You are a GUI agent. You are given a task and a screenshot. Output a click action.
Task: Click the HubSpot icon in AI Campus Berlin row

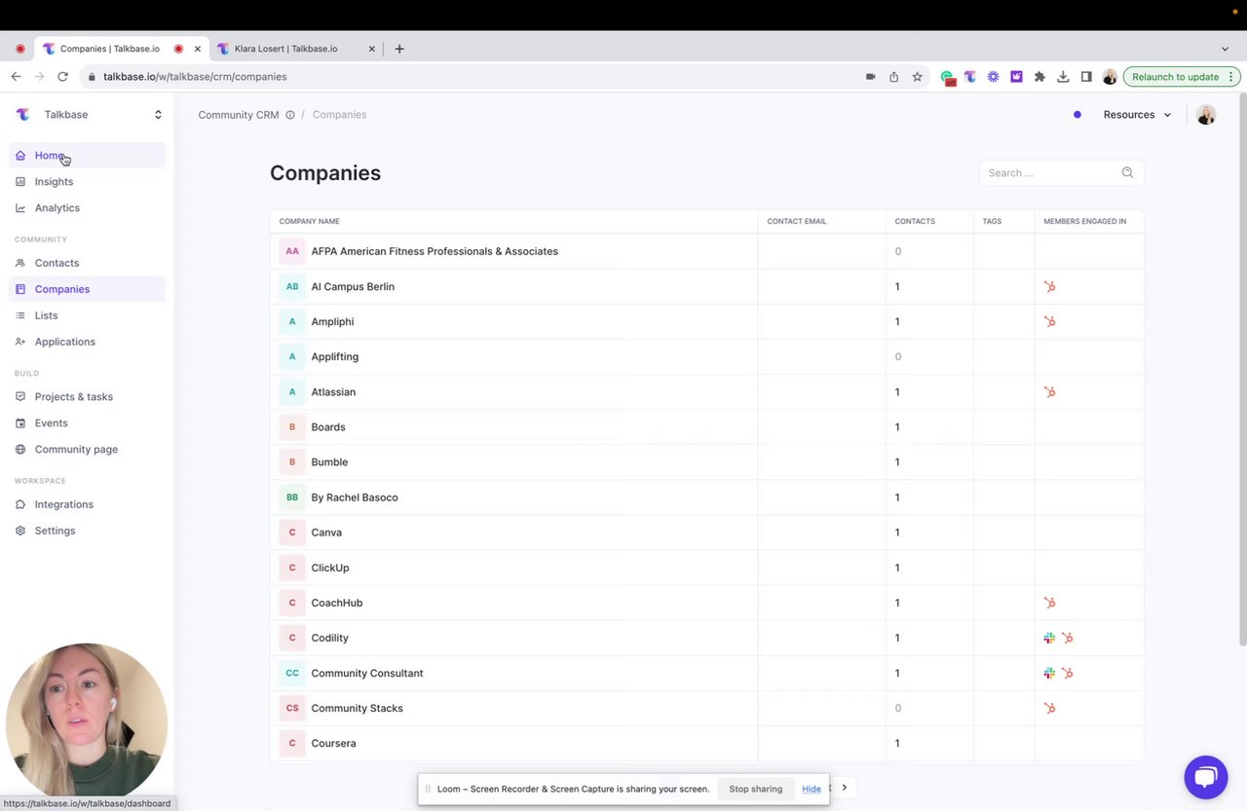tap(1049, 287)
